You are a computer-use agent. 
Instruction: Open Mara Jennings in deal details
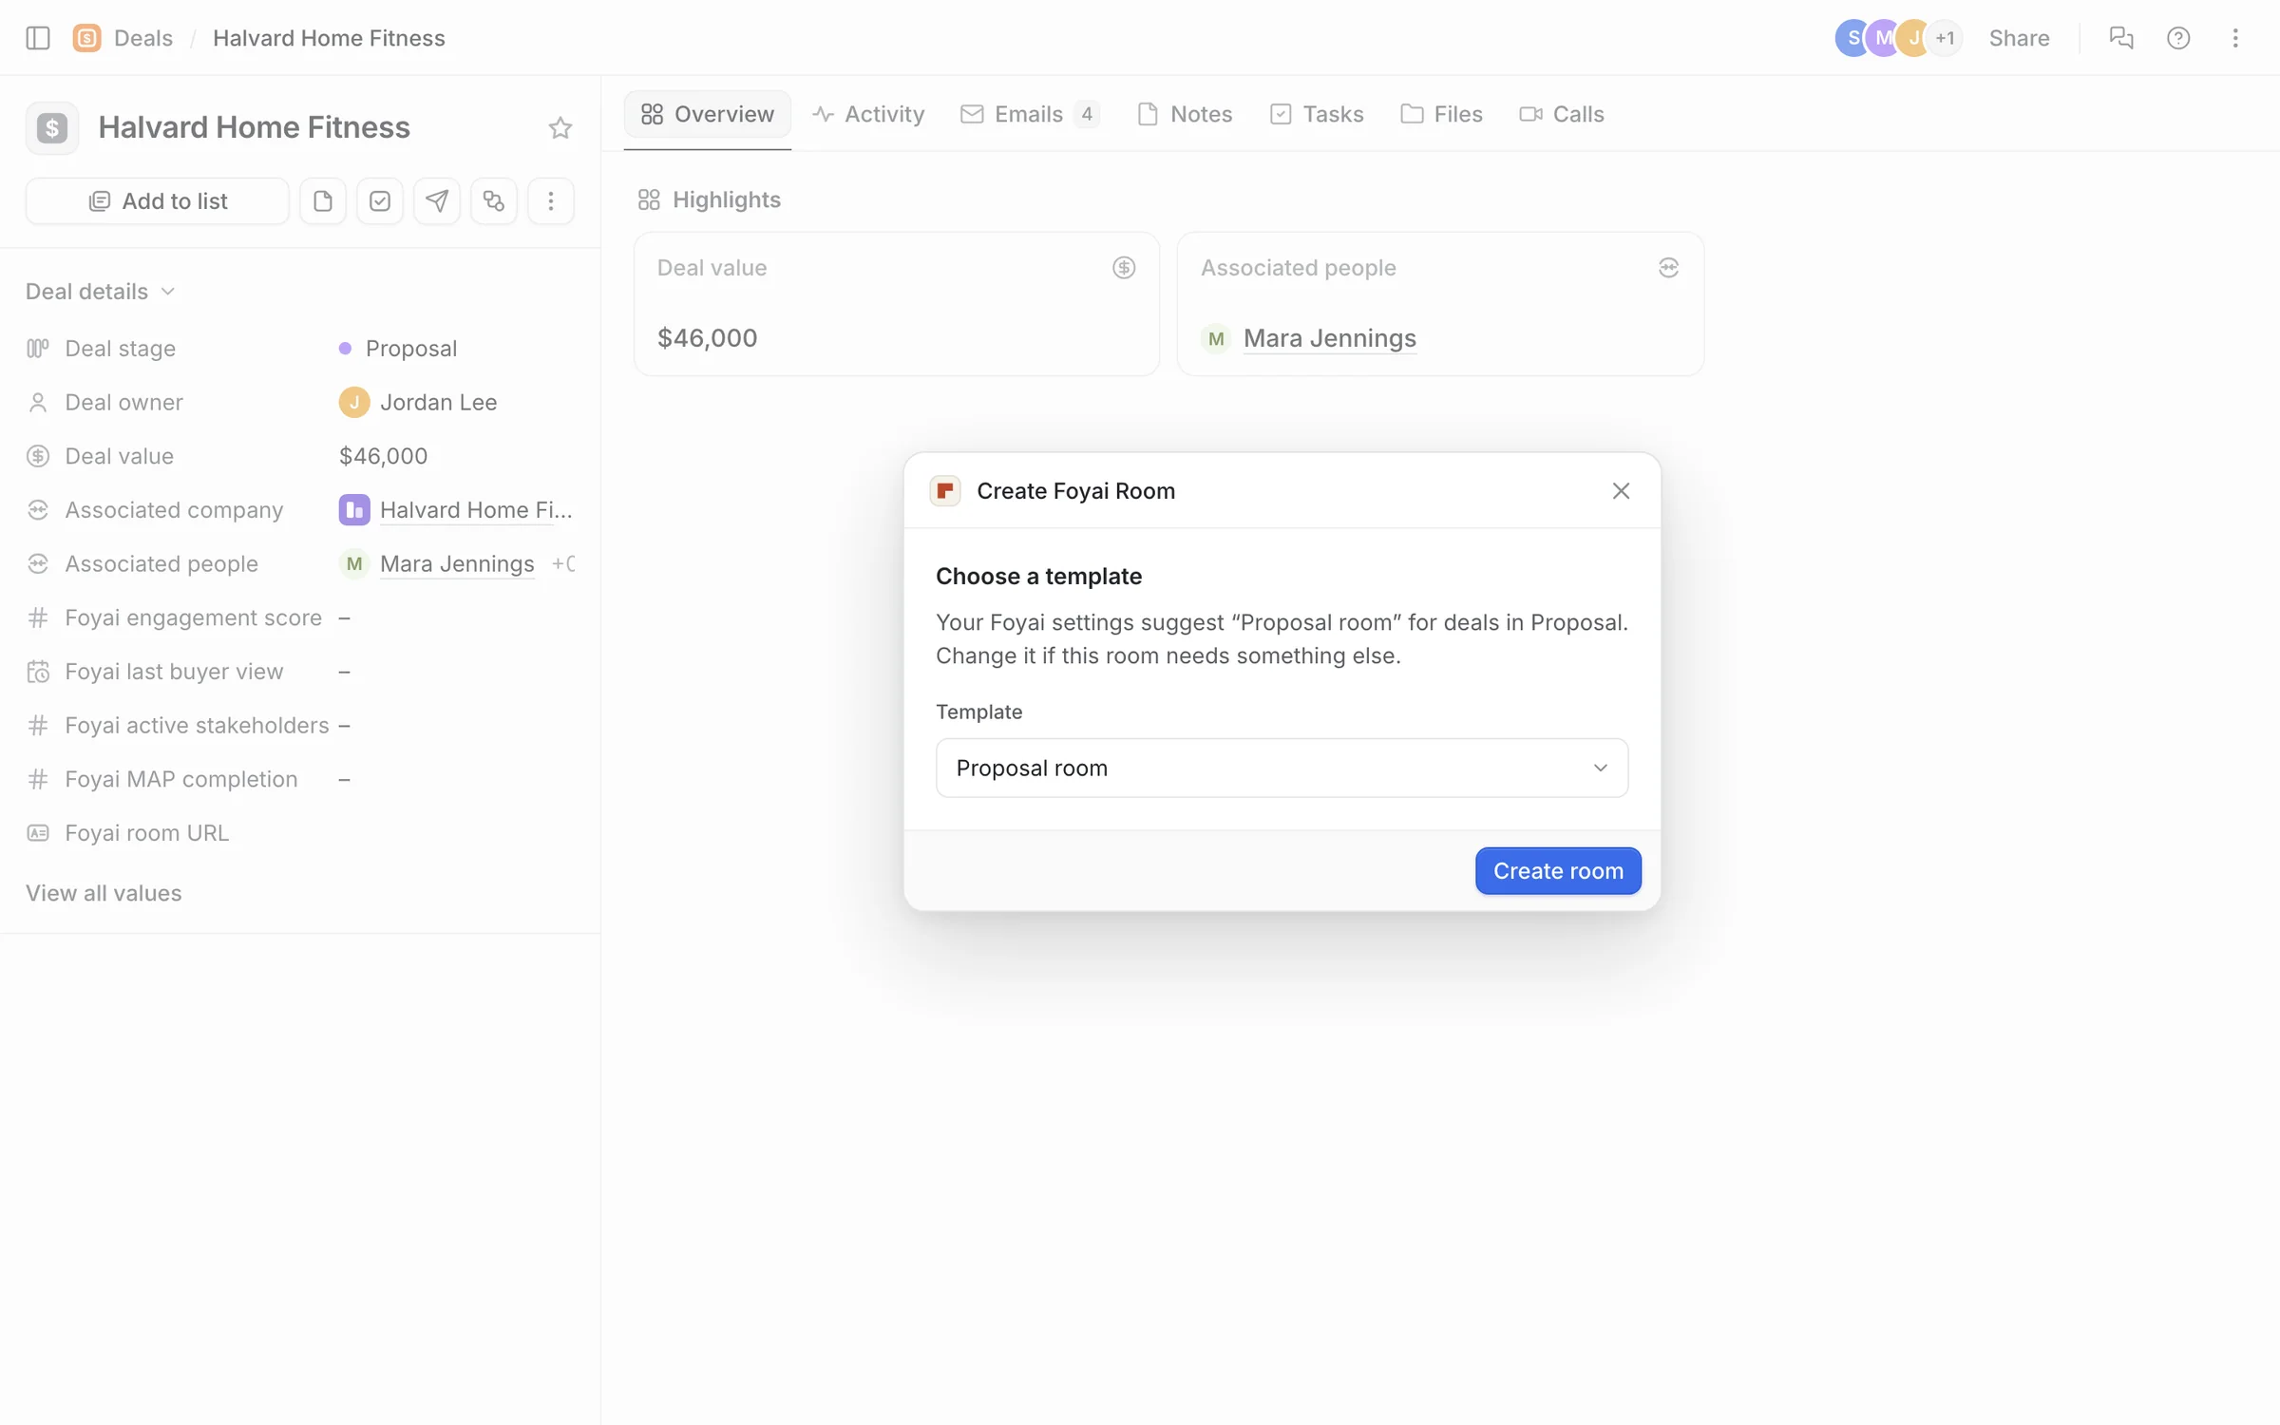click(x=457, y=564)
